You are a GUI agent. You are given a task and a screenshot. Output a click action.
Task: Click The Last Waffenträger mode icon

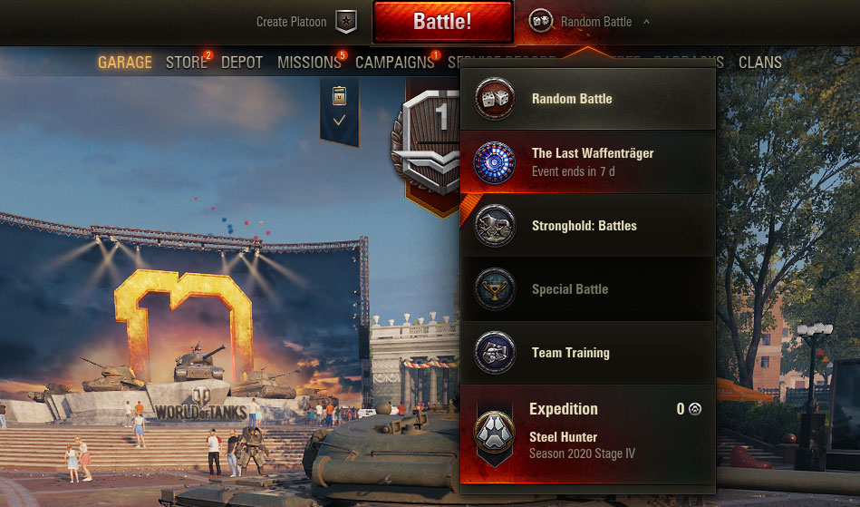tap(494, 162)
